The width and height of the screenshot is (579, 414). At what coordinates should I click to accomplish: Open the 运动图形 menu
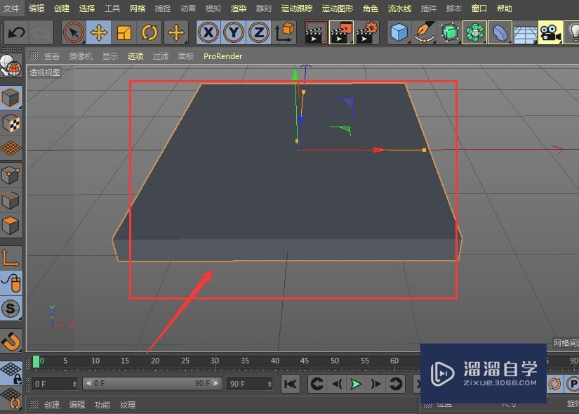(x=338, y=8)
